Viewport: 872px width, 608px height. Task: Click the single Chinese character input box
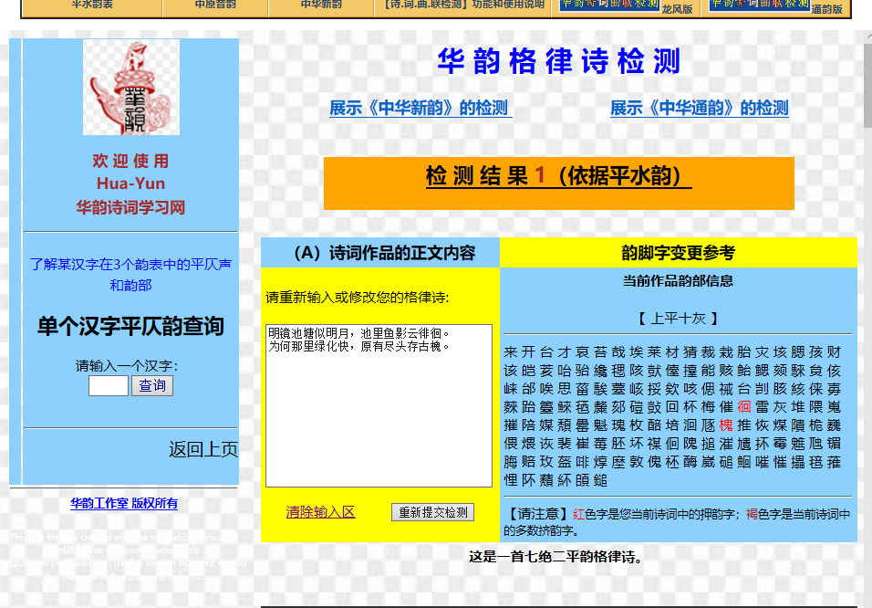(108, 386)
